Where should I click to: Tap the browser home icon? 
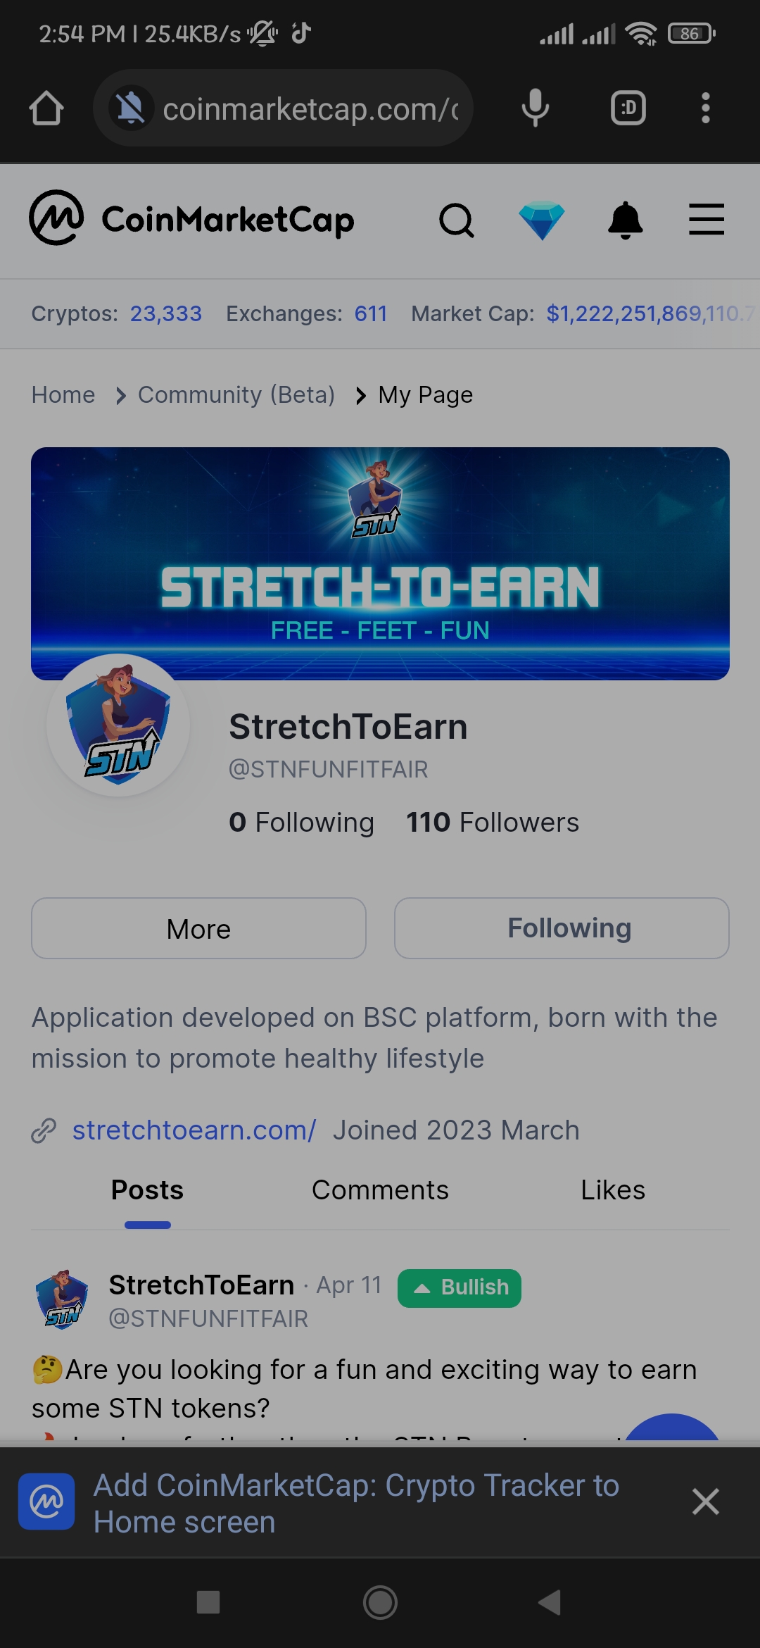pos(46,108)
